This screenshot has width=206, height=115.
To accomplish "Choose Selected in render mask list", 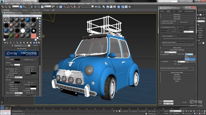I will click(x=190, y=59).
